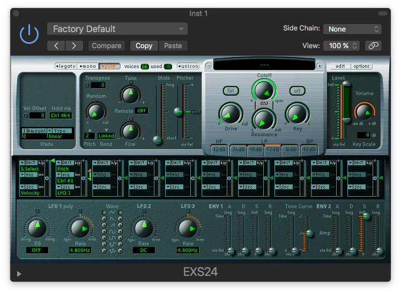The width and height of the screenshot is (401, 294).
Task: Open the Hold via Ctrl #64 menu
Action: pyautogui.click(x=61, y=115)
